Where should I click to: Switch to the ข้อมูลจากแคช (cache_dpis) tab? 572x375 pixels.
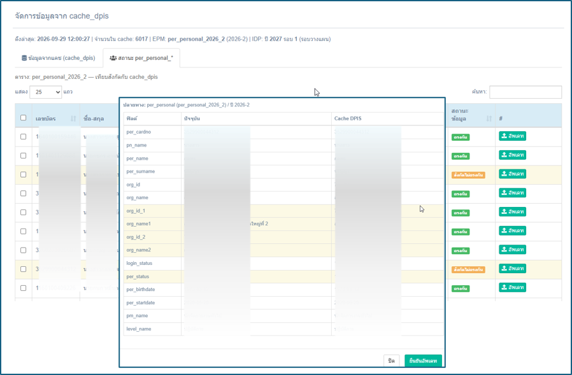click(59, 58)
